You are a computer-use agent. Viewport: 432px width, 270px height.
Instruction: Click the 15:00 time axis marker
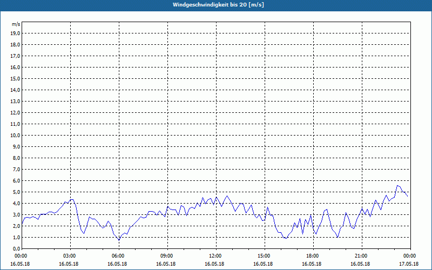[264, 256]
